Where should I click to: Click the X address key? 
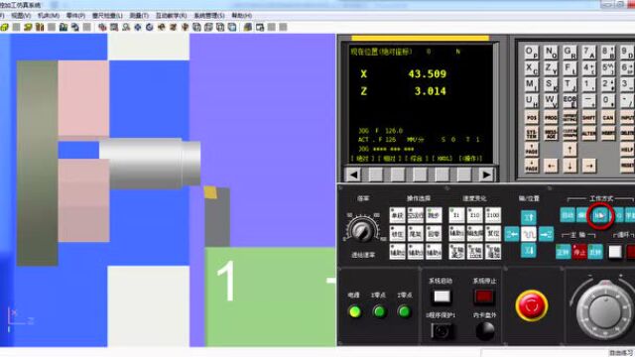click(532, 68)
